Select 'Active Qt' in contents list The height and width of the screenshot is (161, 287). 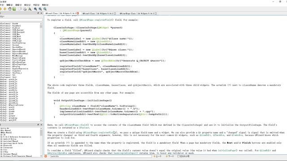[x=4, y=128]
